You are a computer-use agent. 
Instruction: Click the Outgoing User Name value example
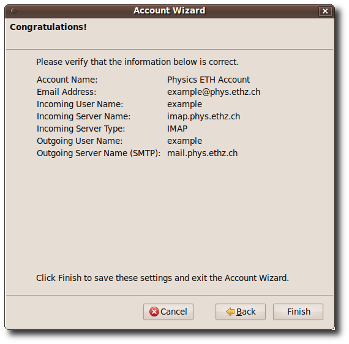[184, 141]
